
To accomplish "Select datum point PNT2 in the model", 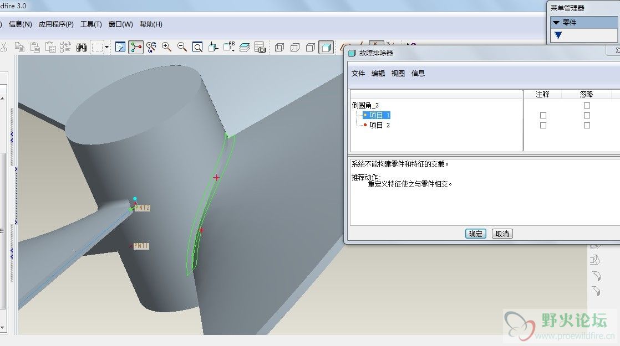I will [x=142, y=208].
